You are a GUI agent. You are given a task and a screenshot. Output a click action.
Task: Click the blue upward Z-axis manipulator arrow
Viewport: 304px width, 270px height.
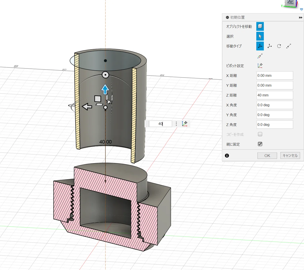(105, 89)
